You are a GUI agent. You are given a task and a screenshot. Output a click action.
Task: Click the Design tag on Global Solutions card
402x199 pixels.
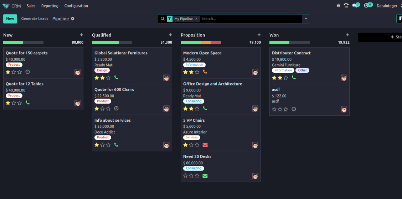coord(102,70)
